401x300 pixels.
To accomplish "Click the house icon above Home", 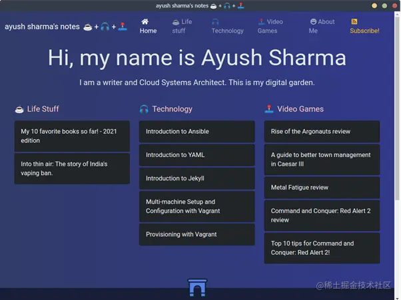I will [x=145, y=22].
